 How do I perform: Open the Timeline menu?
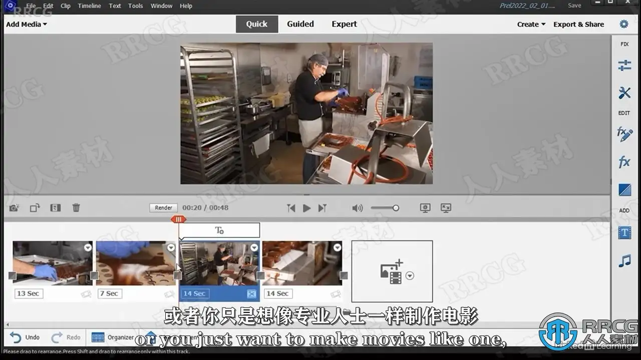pyautogui.click(x=89, y=6)
